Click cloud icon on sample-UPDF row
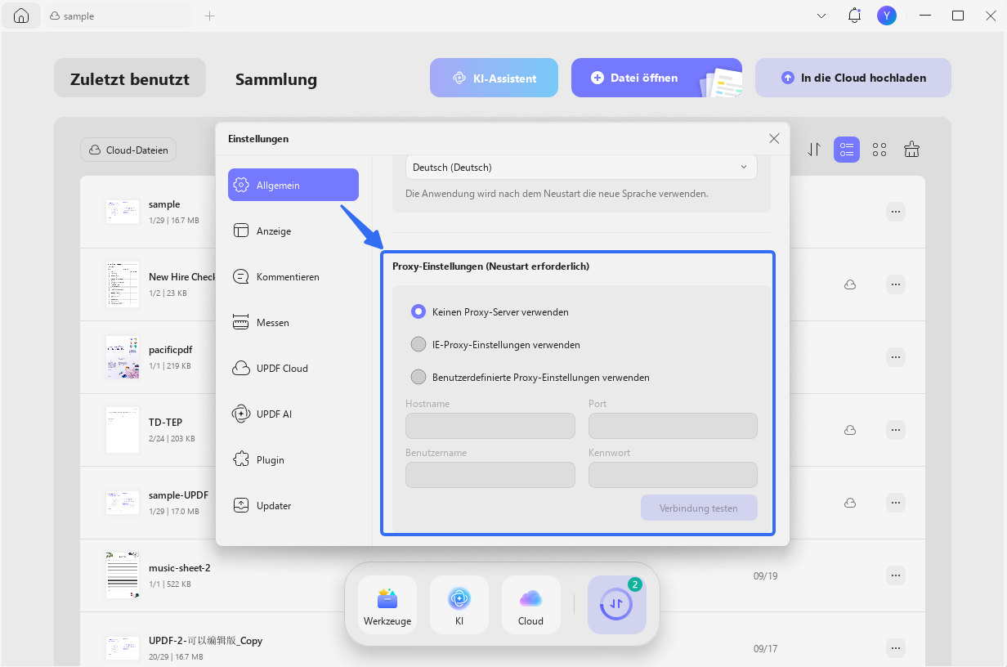Image resolution: width=1007 pixels, height=667 pixels. click(x=850, y=503)
